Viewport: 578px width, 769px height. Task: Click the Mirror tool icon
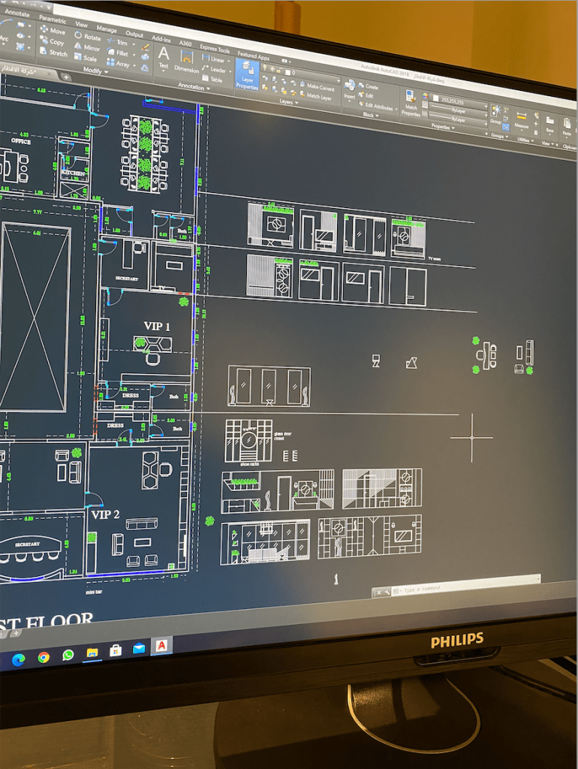[87, 47]
